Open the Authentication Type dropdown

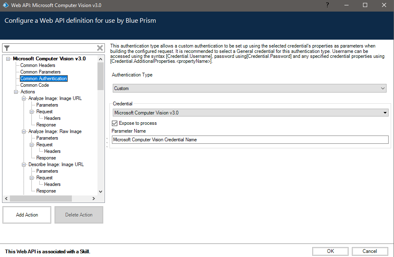[x=249, y=88]
